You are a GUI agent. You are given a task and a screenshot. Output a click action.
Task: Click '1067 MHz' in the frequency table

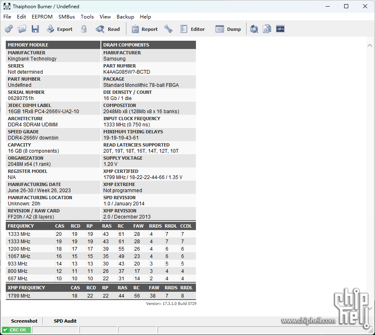pos(19,256)
